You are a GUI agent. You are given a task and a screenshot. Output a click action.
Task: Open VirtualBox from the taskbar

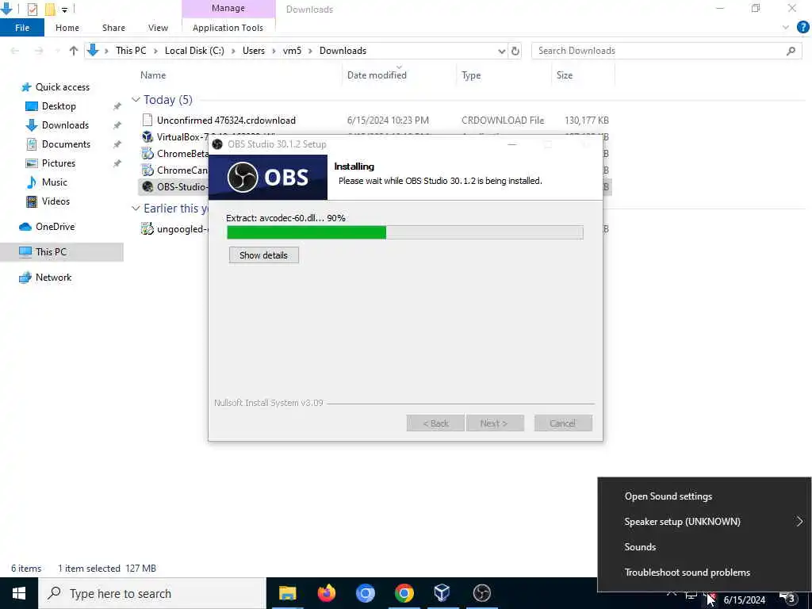442,593
